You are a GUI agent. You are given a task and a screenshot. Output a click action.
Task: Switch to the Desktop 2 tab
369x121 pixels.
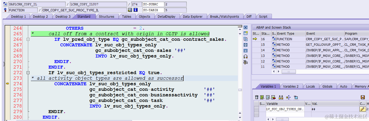40,16
